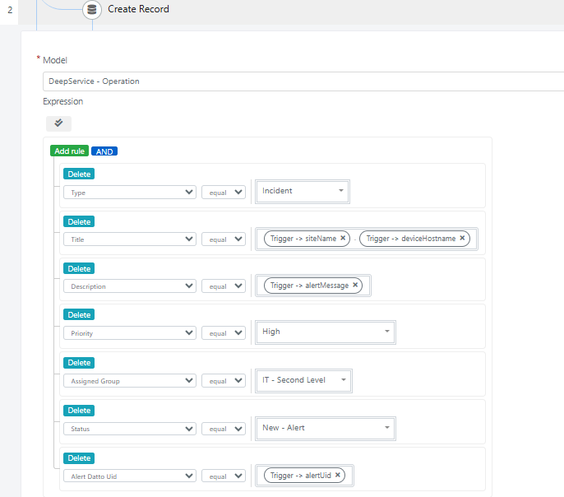Click the Create Record step title
Image resolution: width=564 pixels, height=497 pixels.
138,9
